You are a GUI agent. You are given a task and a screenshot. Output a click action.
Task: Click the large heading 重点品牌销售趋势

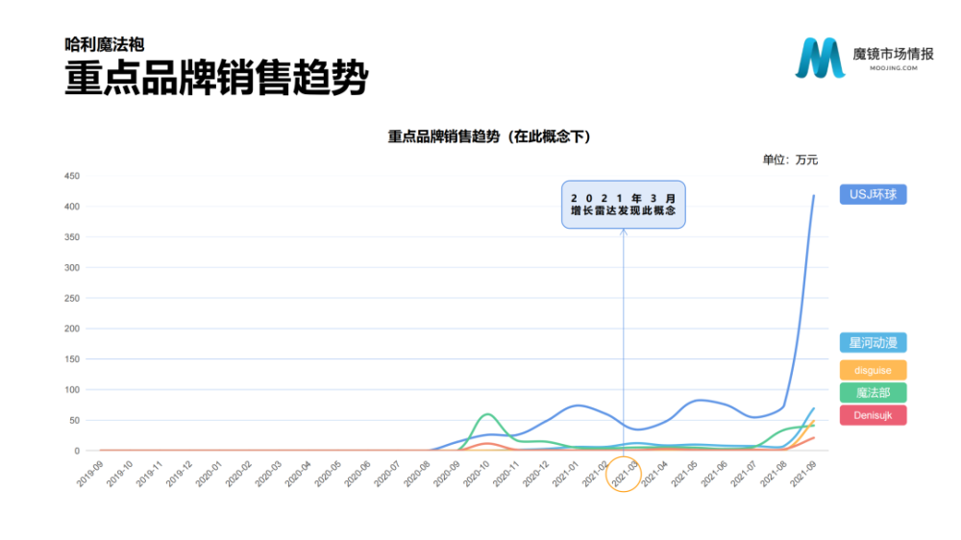pyautogui.click(x=216, y=77)
